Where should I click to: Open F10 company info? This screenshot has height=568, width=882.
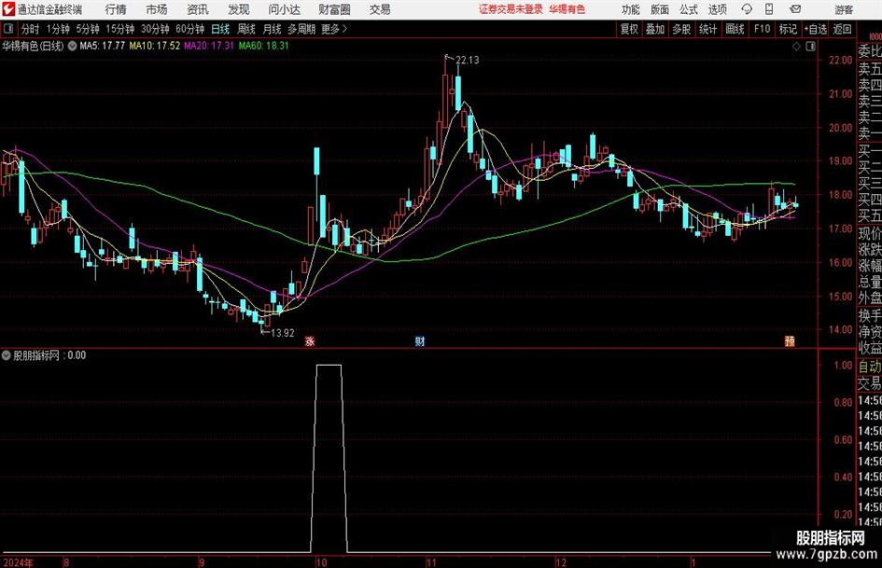762,29
